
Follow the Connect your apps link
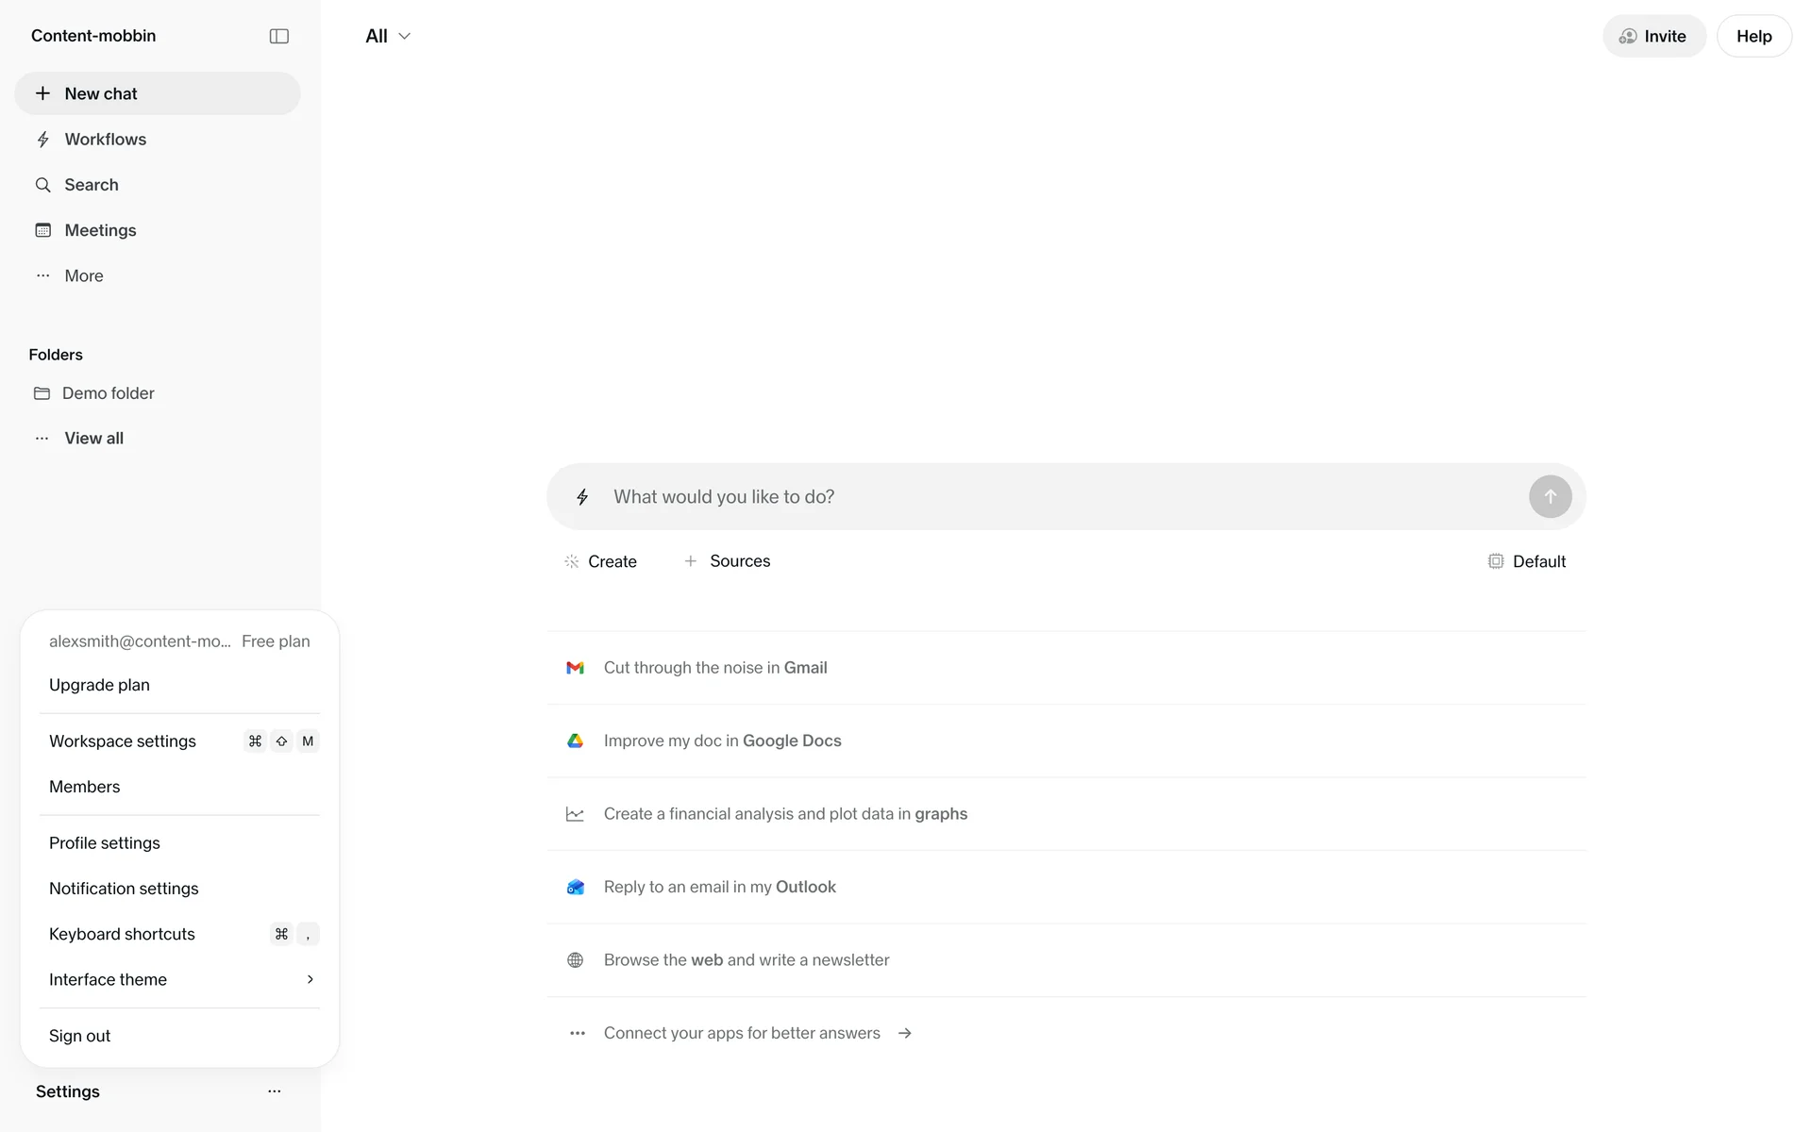point(742,1033)
